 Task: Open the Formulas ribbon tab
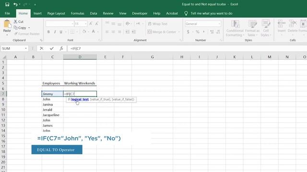pyautogui.click(x=78, y=13)
